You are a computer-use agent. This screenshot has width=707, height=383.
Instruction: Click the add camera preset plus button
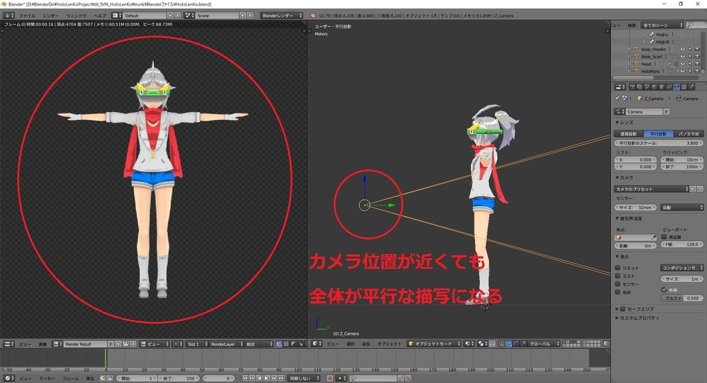click(x=693, y=189)
